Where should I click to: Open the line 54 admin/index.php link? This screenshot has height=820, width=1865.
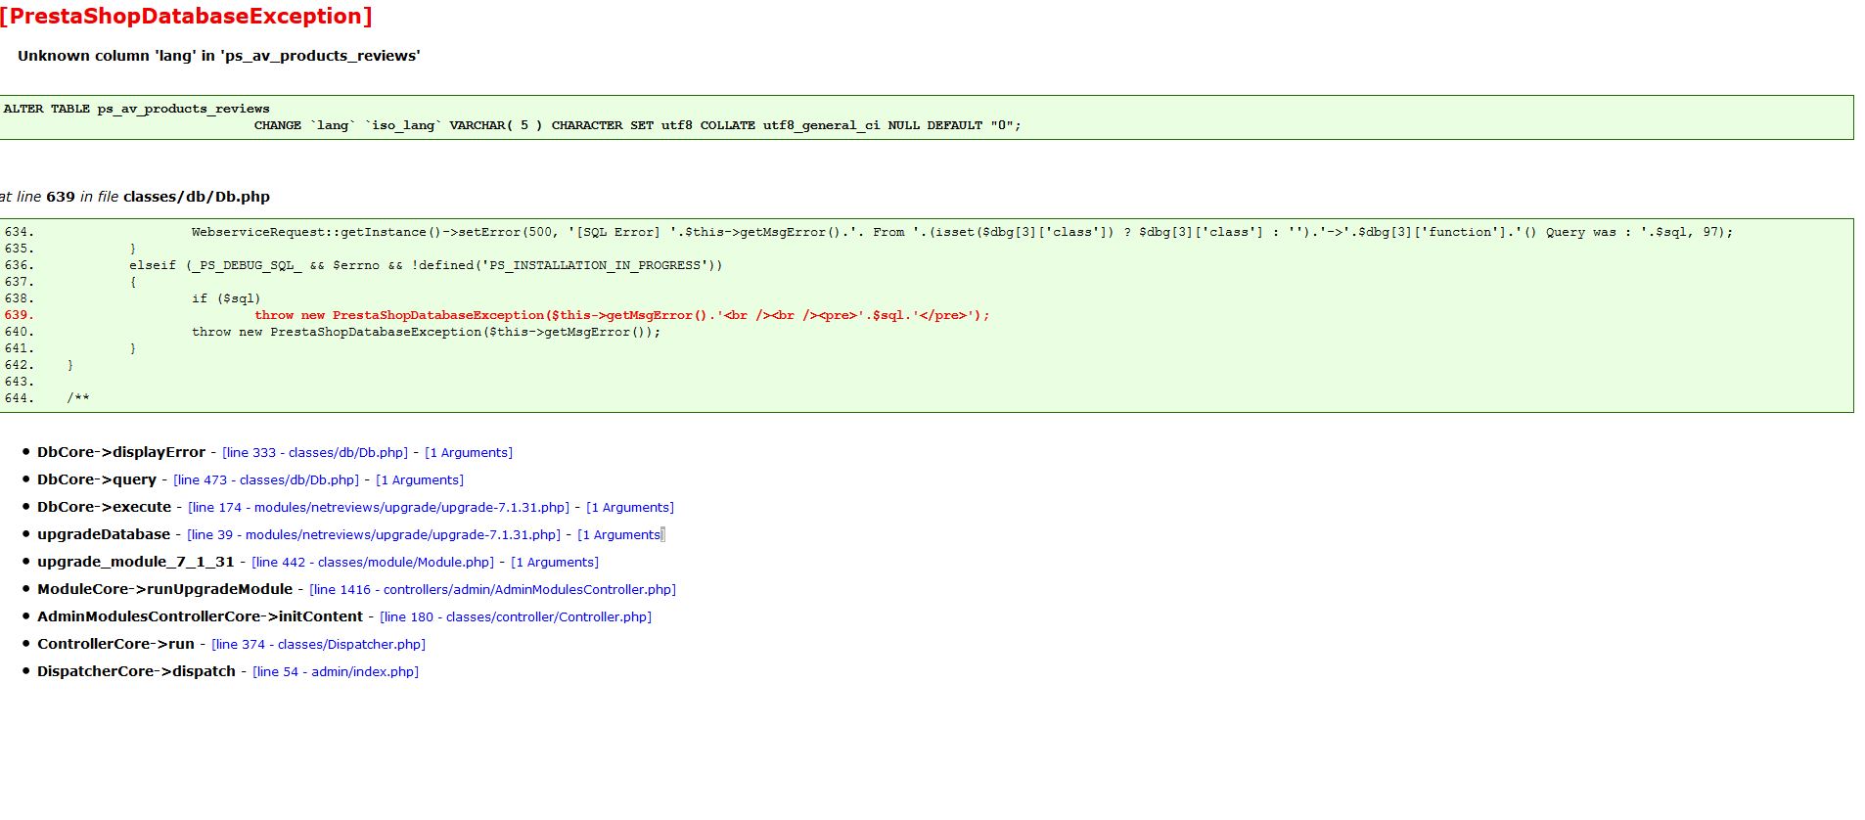336,672
